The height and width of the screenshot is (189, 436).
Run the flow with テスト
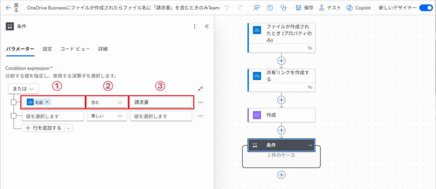pyautogui.click(x=330, y=8)
